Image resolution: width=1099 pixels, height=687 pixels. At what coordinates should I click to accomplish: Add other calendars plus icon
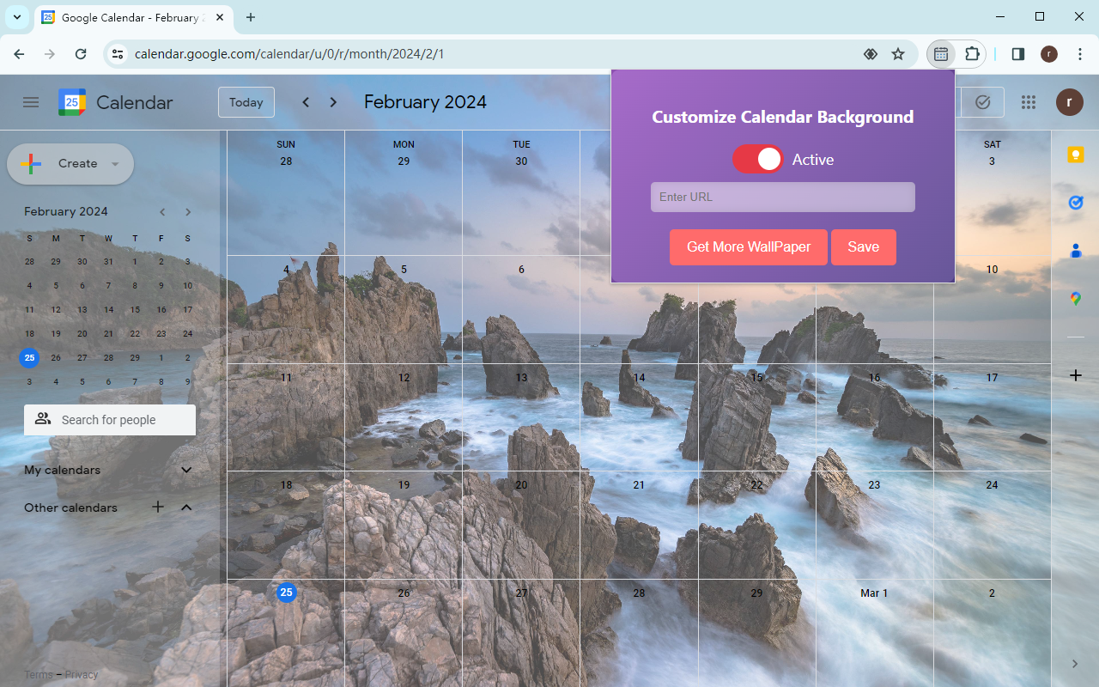[158, 508]
